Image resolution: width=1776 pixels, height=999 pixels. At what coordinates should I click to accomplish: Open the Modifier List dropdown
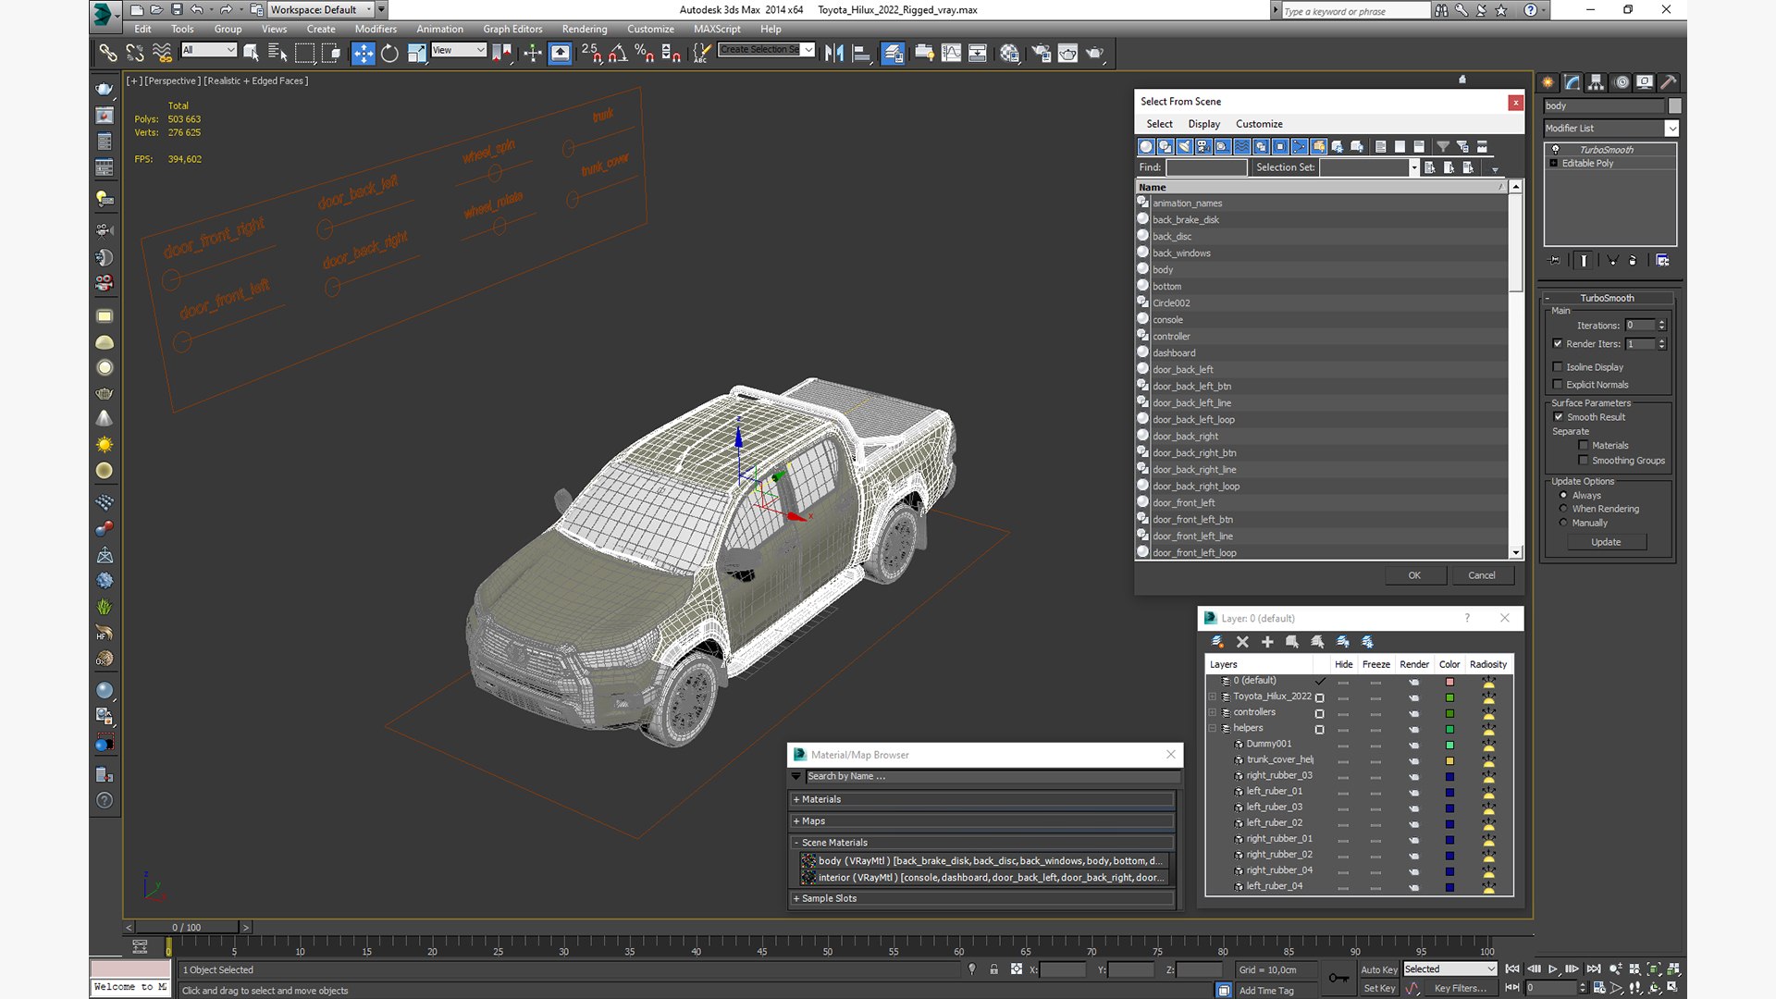[1671, 129]
